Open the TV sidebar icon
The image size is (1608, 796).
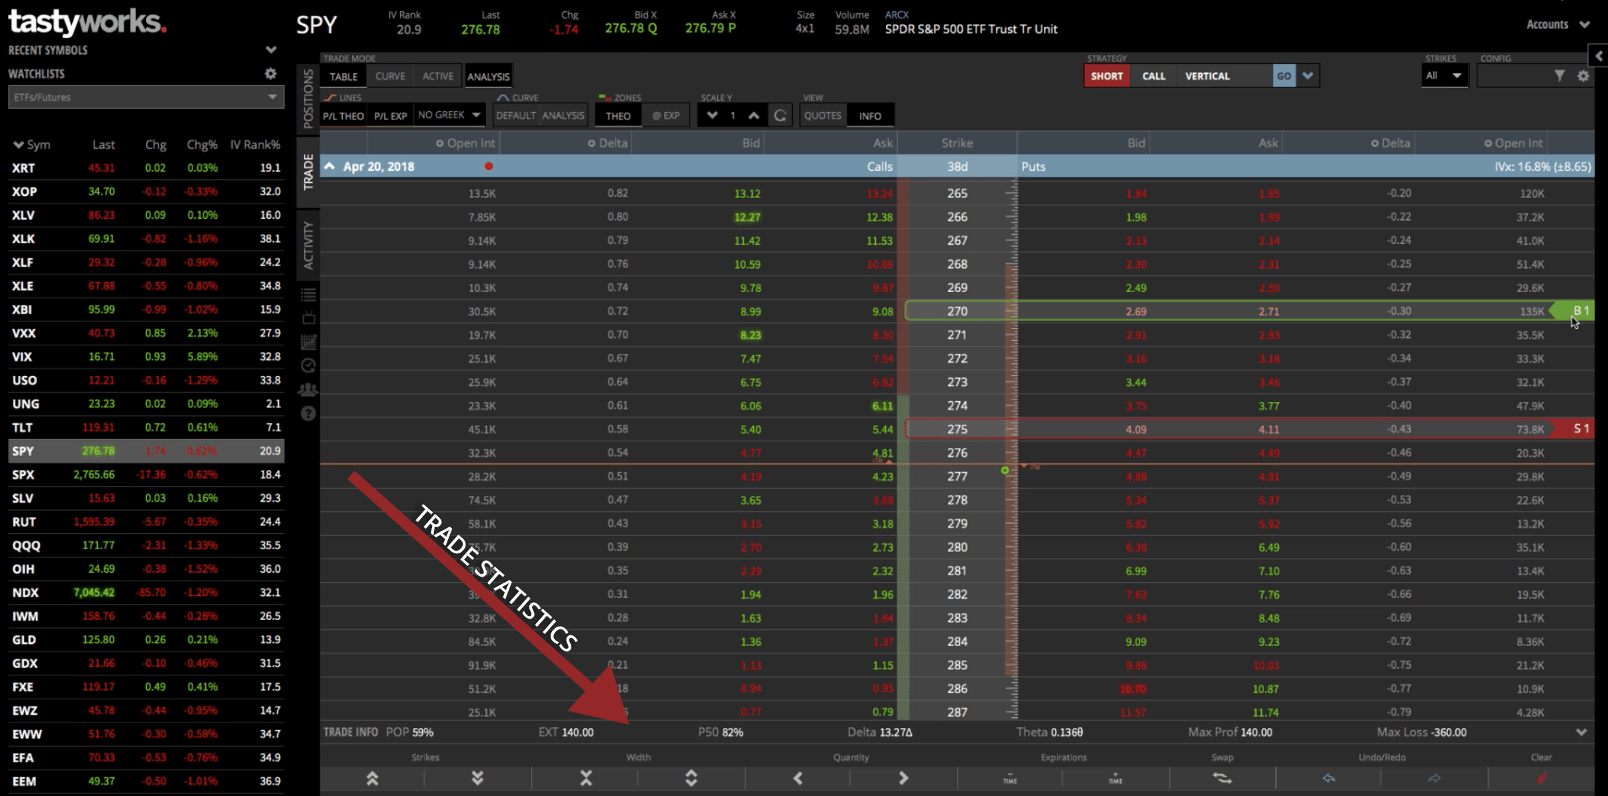pos(308,318)
